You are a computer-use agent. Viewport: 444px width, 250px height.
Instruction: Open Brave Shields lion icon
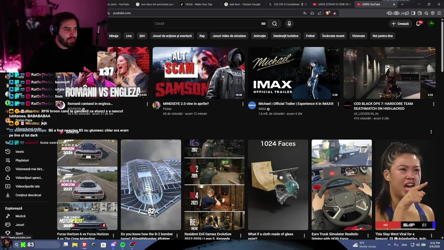tap(327, 13)
